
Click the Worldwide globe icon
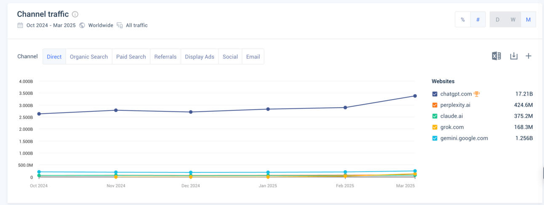[x=82, y=25]
